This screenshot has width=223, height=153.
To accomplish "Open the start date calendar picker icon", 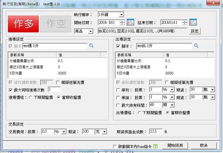I will [x=130, y=23].
